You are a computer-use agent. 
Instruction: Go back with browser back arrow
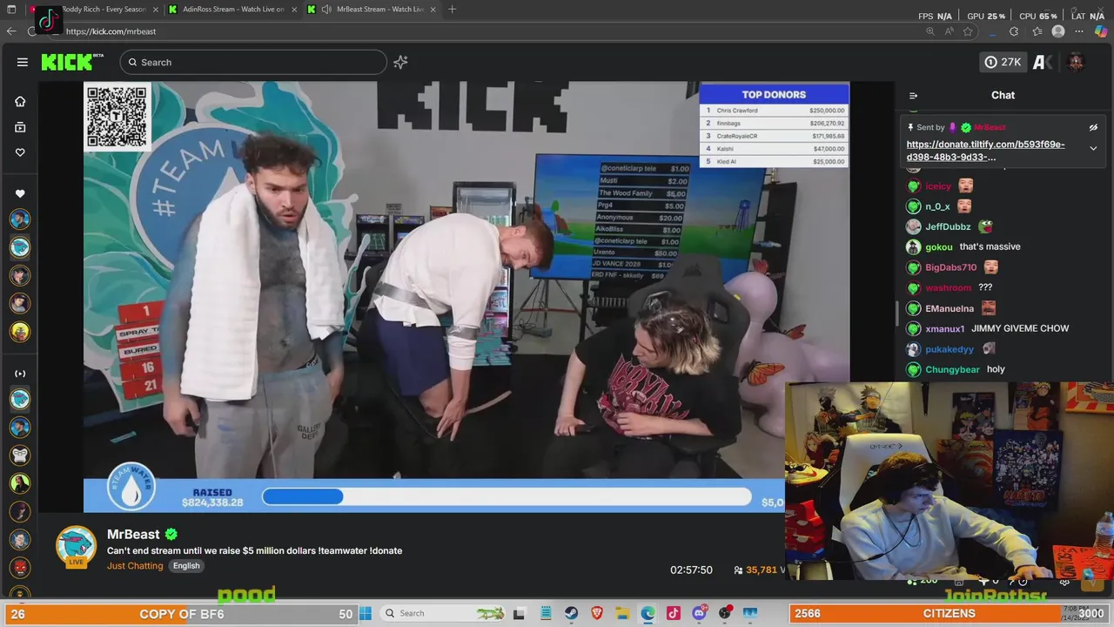click(x=11, y=31)
